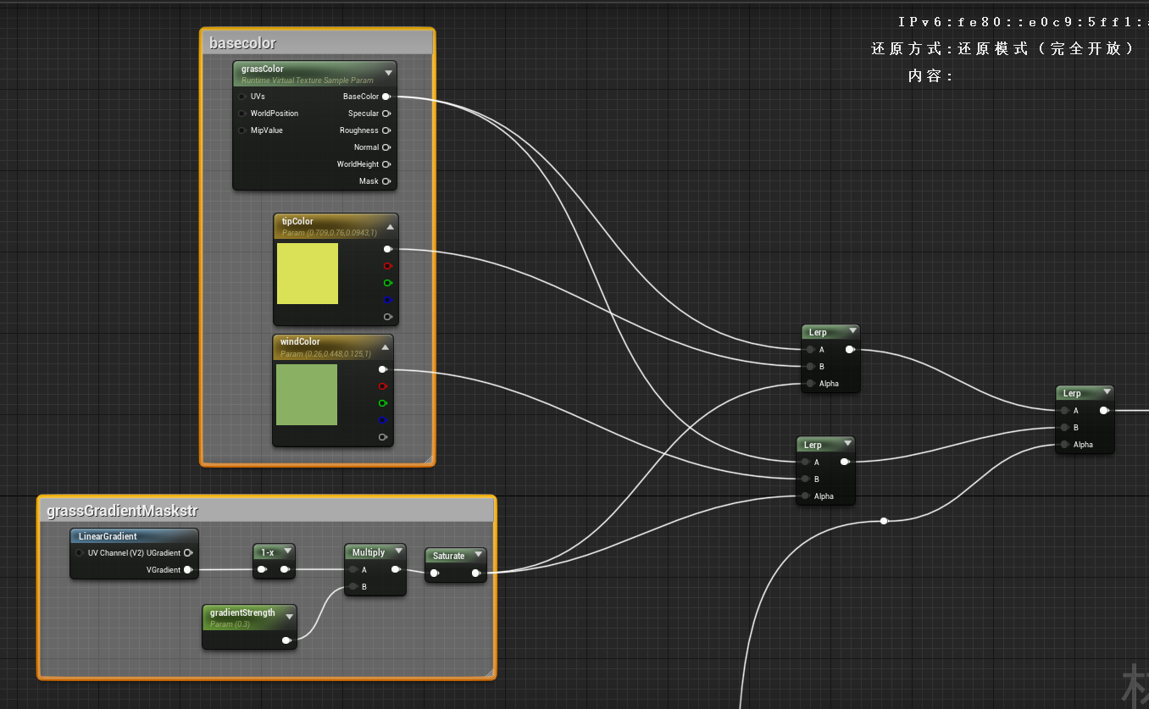Click tipColor red channel output pin
Screen dimensions: 1149x709
387,266
